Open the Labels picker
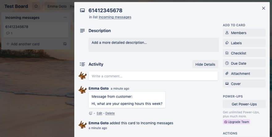The width and height of the screenshot is (272, 137). (244, 43)
